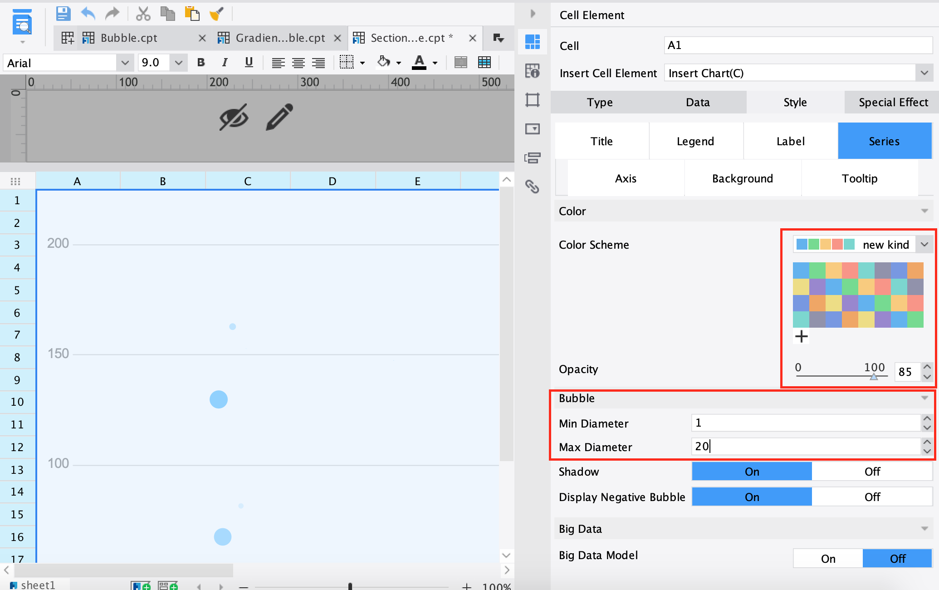Click the Cut scissors icon
The image size is (939, 590).
point(143,14)
